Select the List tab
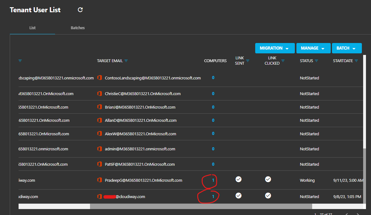 pyautogui.click(x=32, y=28)
